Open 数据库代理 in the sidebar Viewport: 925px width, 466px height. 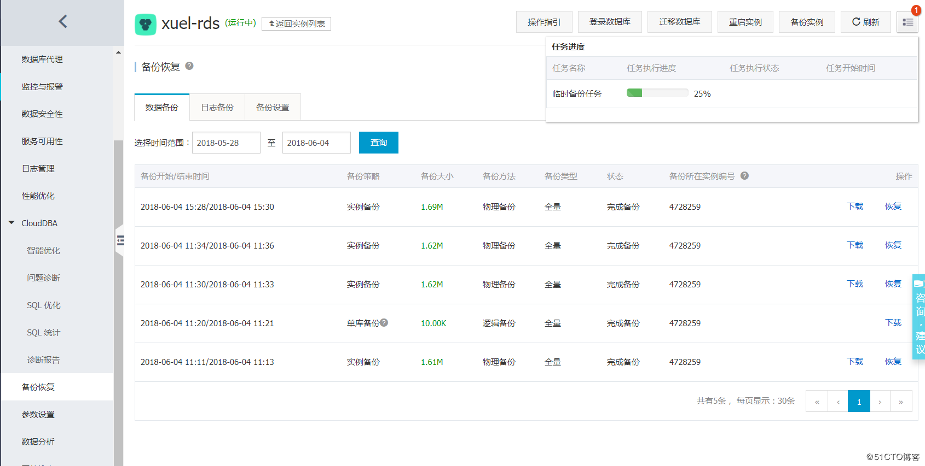coord(42,60)
